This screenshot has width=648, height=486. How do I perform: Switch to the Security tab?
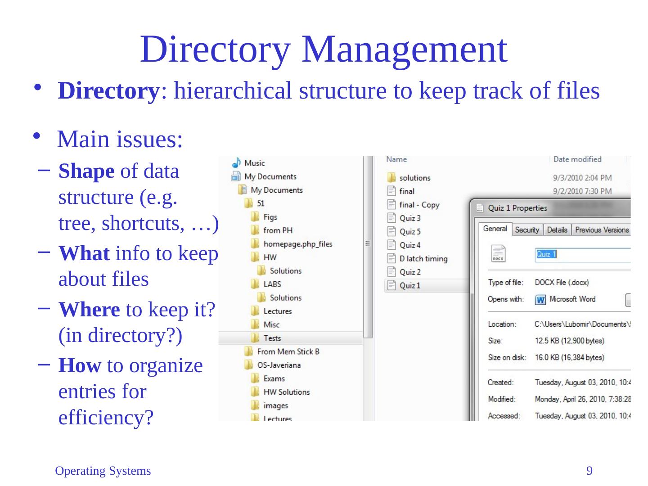click(527, 230)
